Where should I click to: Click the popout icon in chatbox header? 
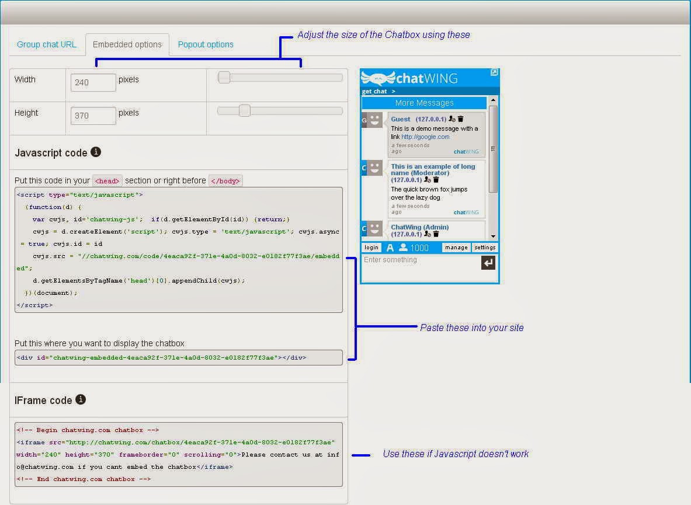494,72
